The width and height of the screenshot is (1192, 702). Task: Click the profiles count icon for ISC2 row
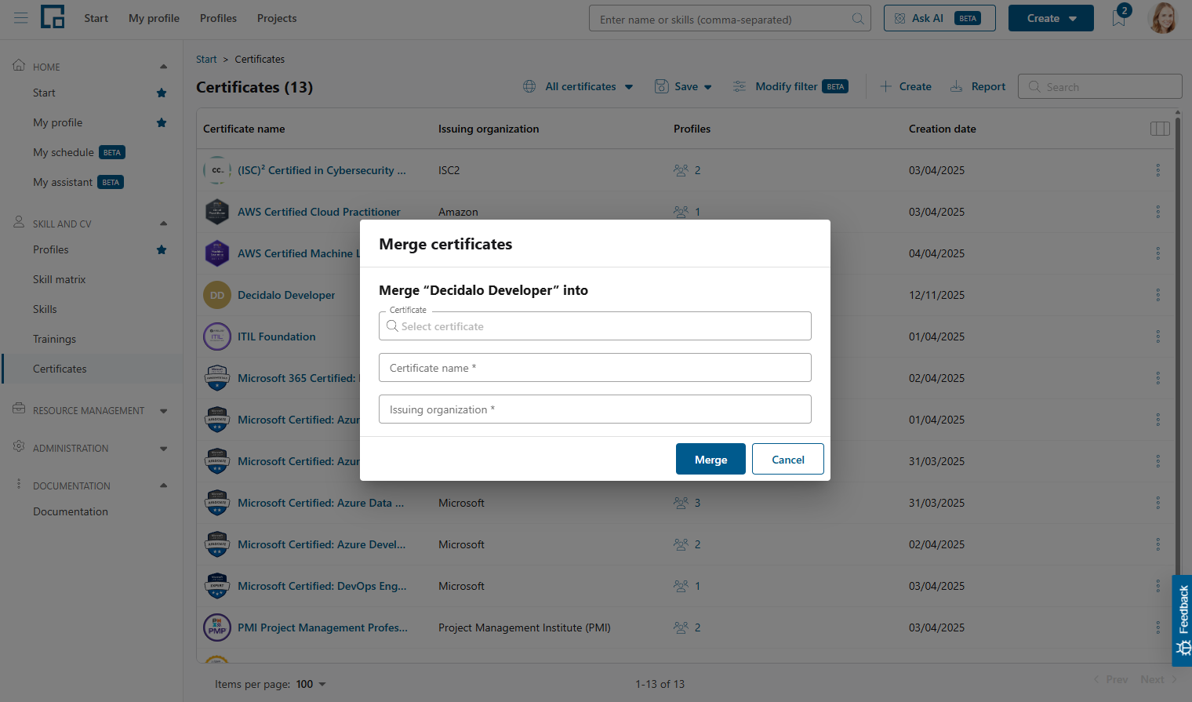681,170
